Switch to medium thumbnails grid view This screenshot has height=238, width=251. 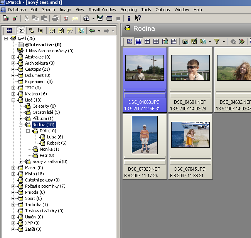pyautogui.click(x=147, y=42)
